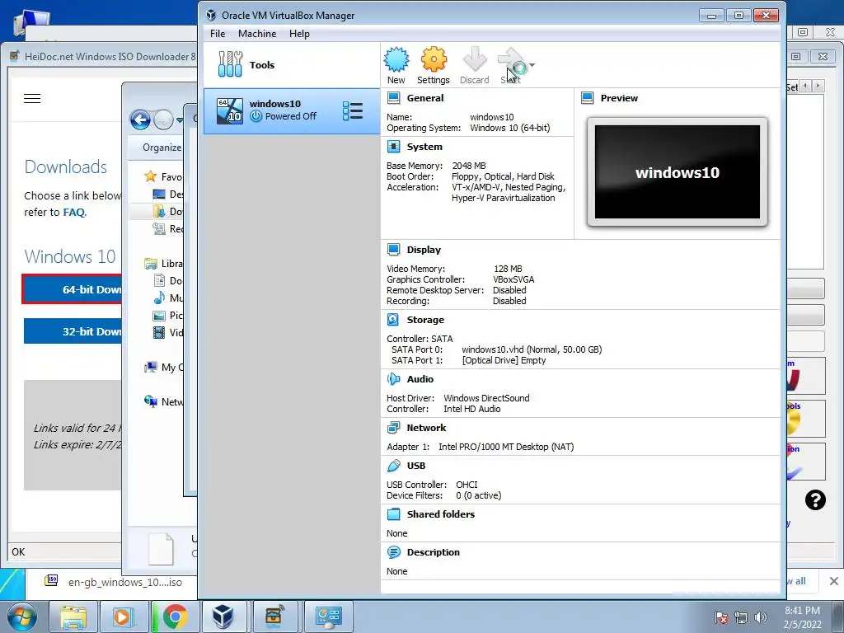Click the Base Memory 2048 MB value
This screenshot has height=633, width=844.
click(x=469, y=166)
